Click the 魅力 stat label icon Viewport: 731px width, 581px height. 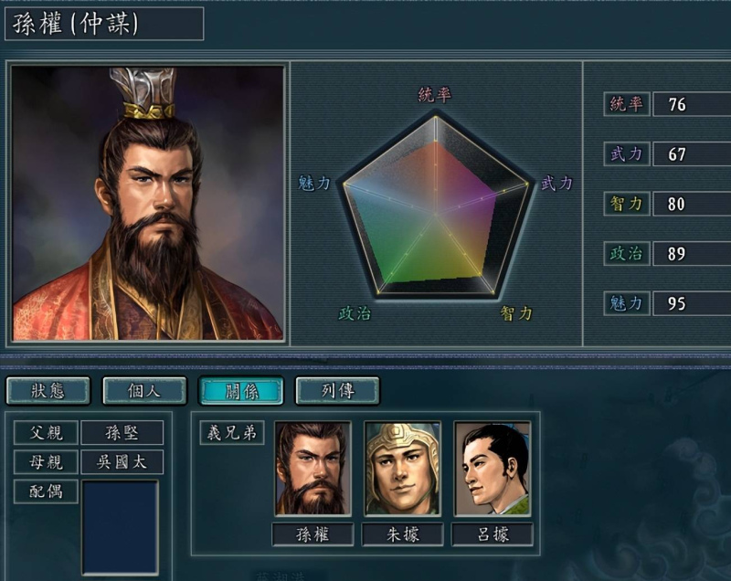pos(627,303)
